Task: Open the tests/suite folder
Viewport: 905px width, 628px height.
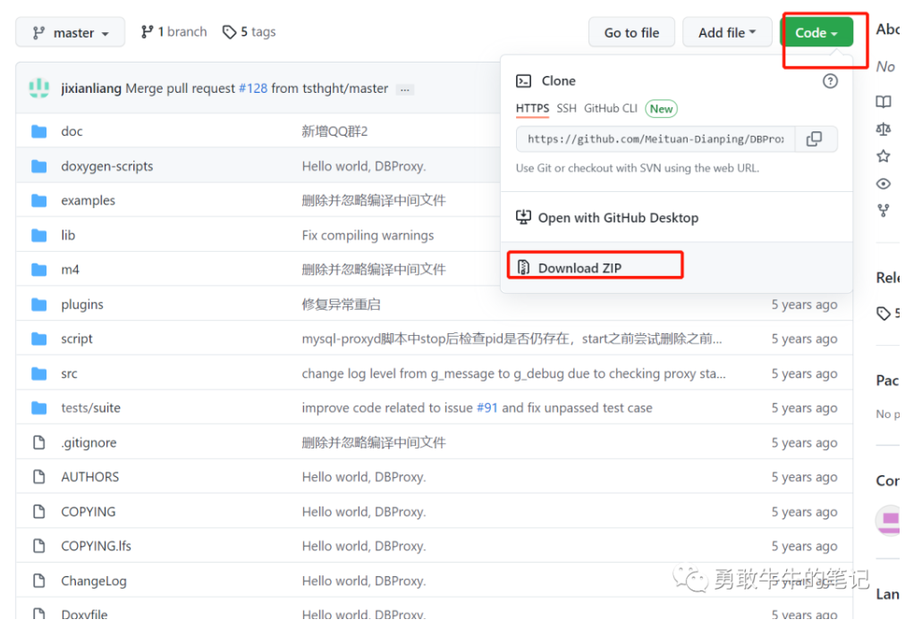Action: (x=90, y=407)
